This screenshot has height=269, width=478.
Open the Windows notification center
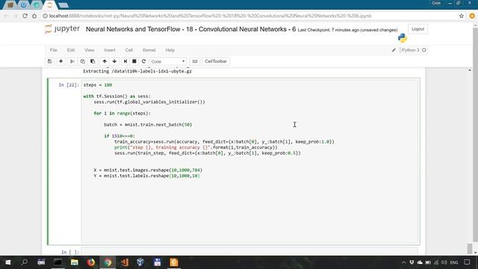click(467, 262)
